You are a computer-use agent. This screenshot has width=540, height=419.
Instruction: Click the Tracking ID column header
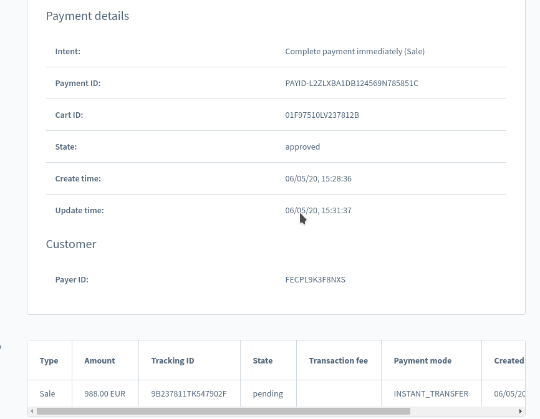(172, 360)
